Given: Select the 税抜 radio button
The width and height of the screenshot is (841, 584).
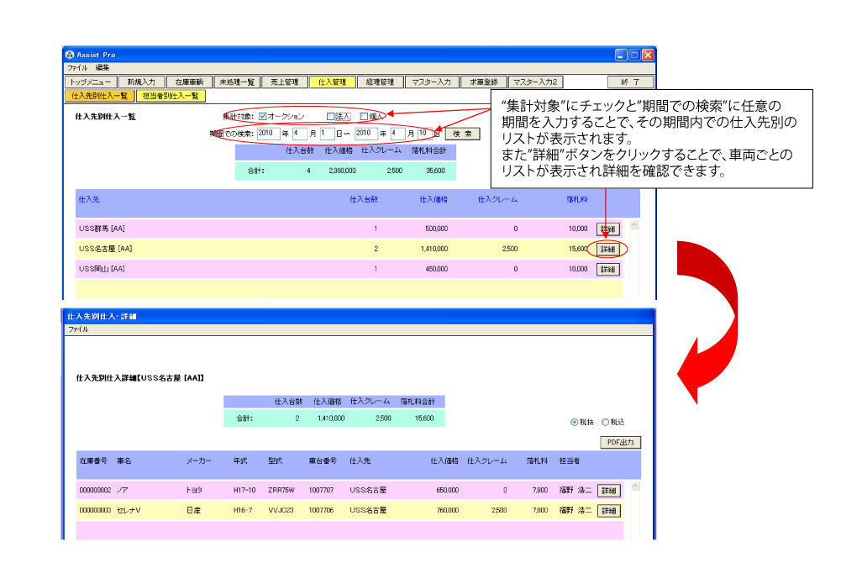Looking at the screenshot, I should click(575, 422).
